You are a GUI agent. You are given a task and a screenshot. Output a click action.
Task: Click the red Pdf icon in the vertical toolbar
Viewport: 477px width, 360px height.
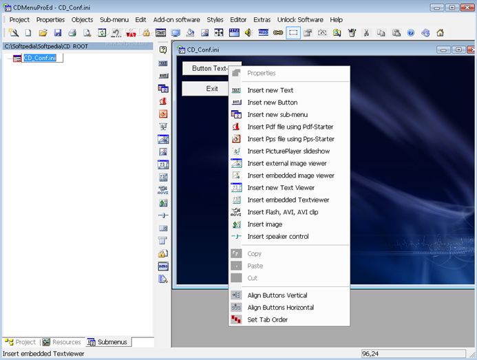[x=163, y=101]
